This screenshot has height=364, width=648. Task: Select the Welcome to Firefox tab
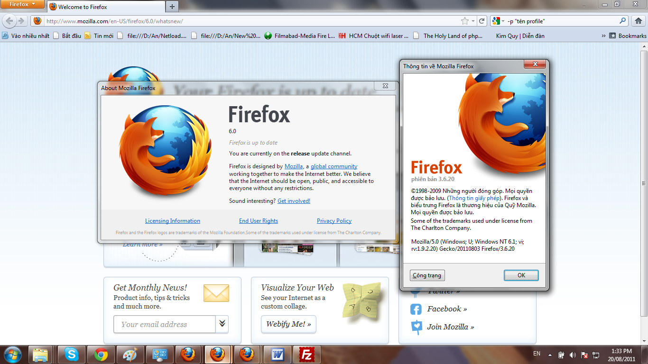pyautogui.click(x=106, y=7)
